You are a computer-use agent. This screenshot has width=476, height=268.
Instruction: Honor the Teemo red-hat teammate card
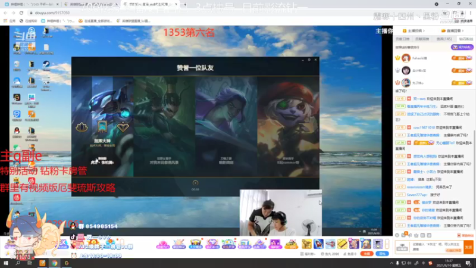288,126
